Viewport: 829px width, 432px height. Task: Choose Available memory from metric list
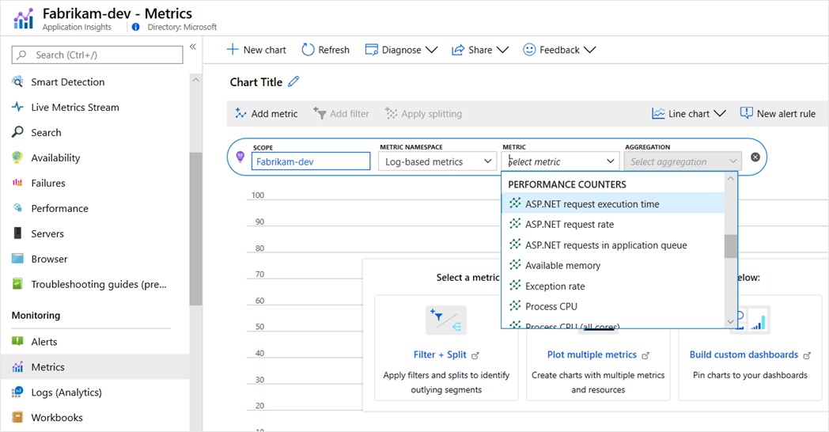[562, 266]
